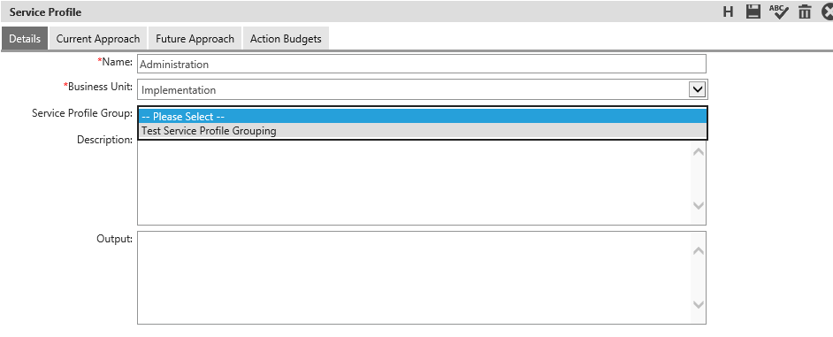Click the Implementation value in Business Unit box
The height and width of the screenshot is (337, 833).
click(x=179, y=90)
